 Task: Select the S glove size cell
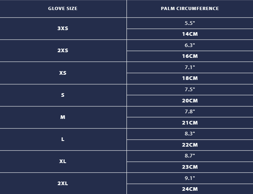coord(63,95)
